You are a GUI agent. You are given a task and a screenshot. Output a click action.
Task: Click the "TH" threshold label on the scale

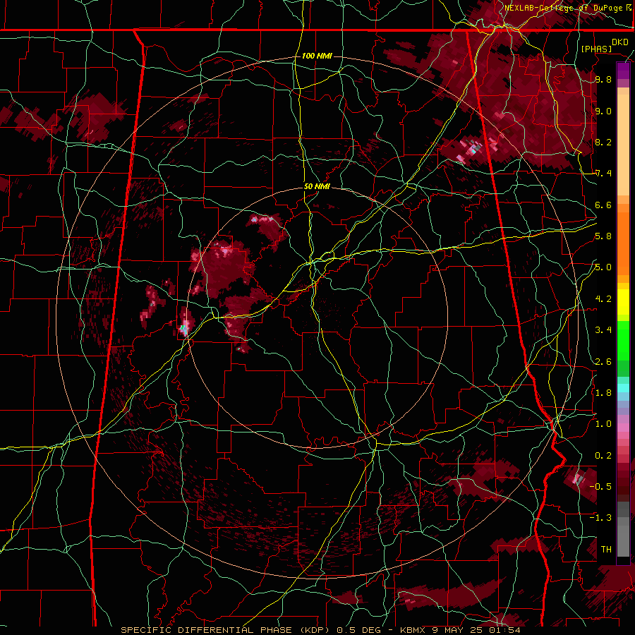606,550
